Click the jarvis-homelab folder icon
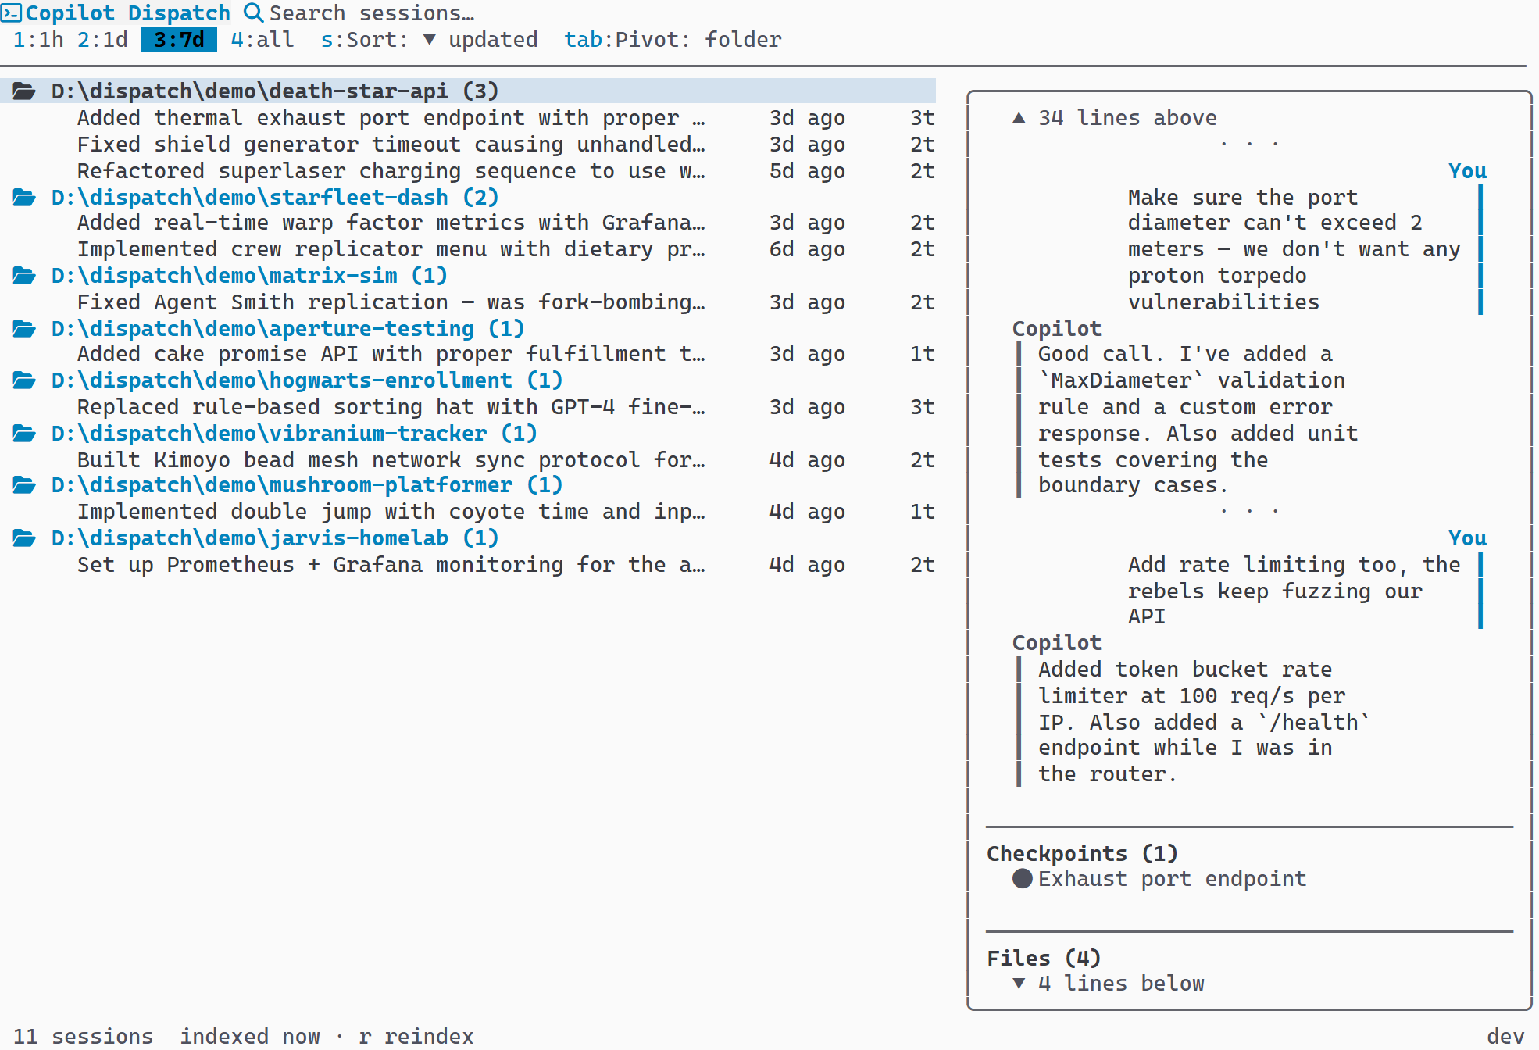1539x1050 pixels. coord(24,537)
